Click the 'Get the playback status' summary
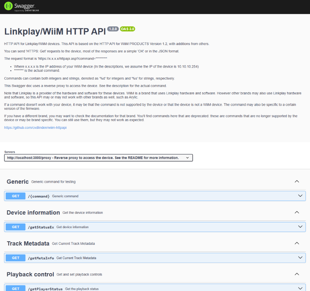The width and height of the screenshot is (310, 291). click(82, 289)
